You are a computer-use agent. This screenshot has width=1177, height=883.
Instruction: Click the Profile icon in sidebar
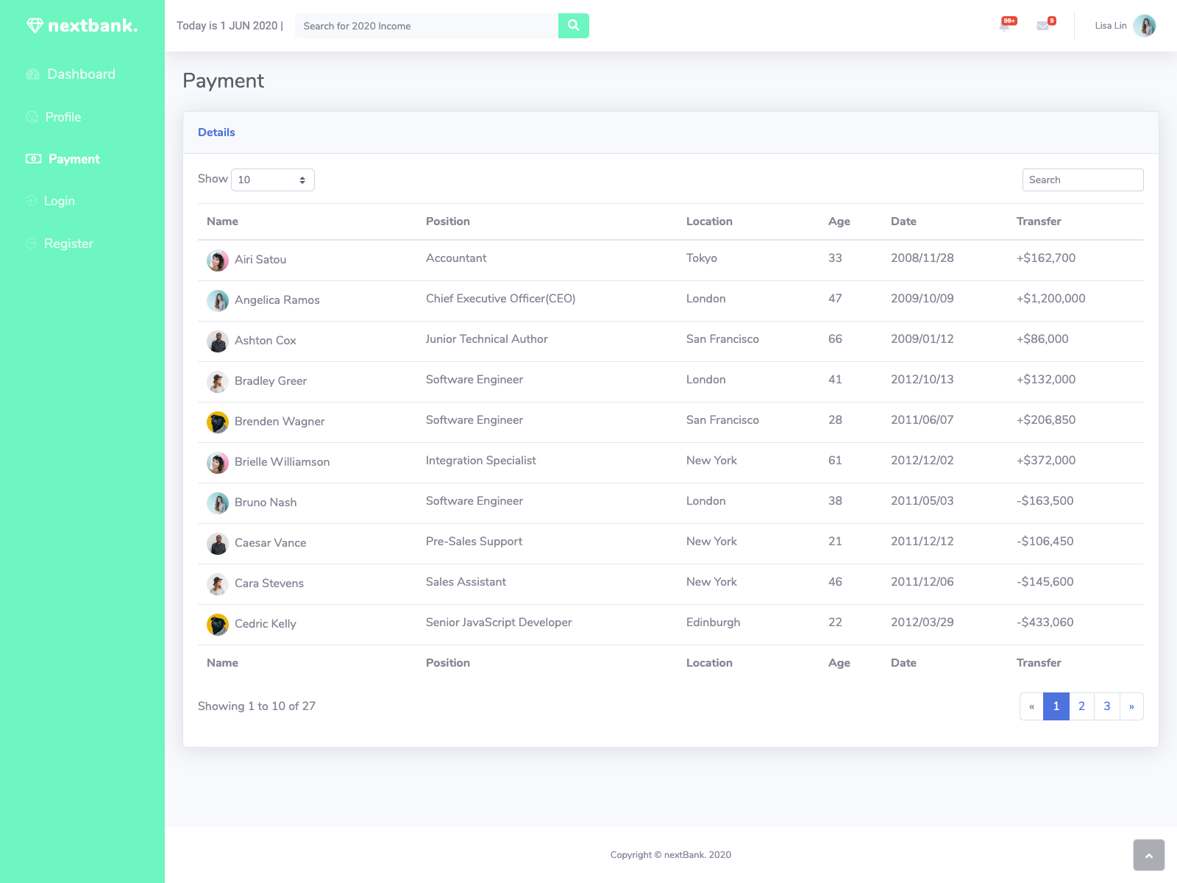pyautogui.click(x=32, y=117)
